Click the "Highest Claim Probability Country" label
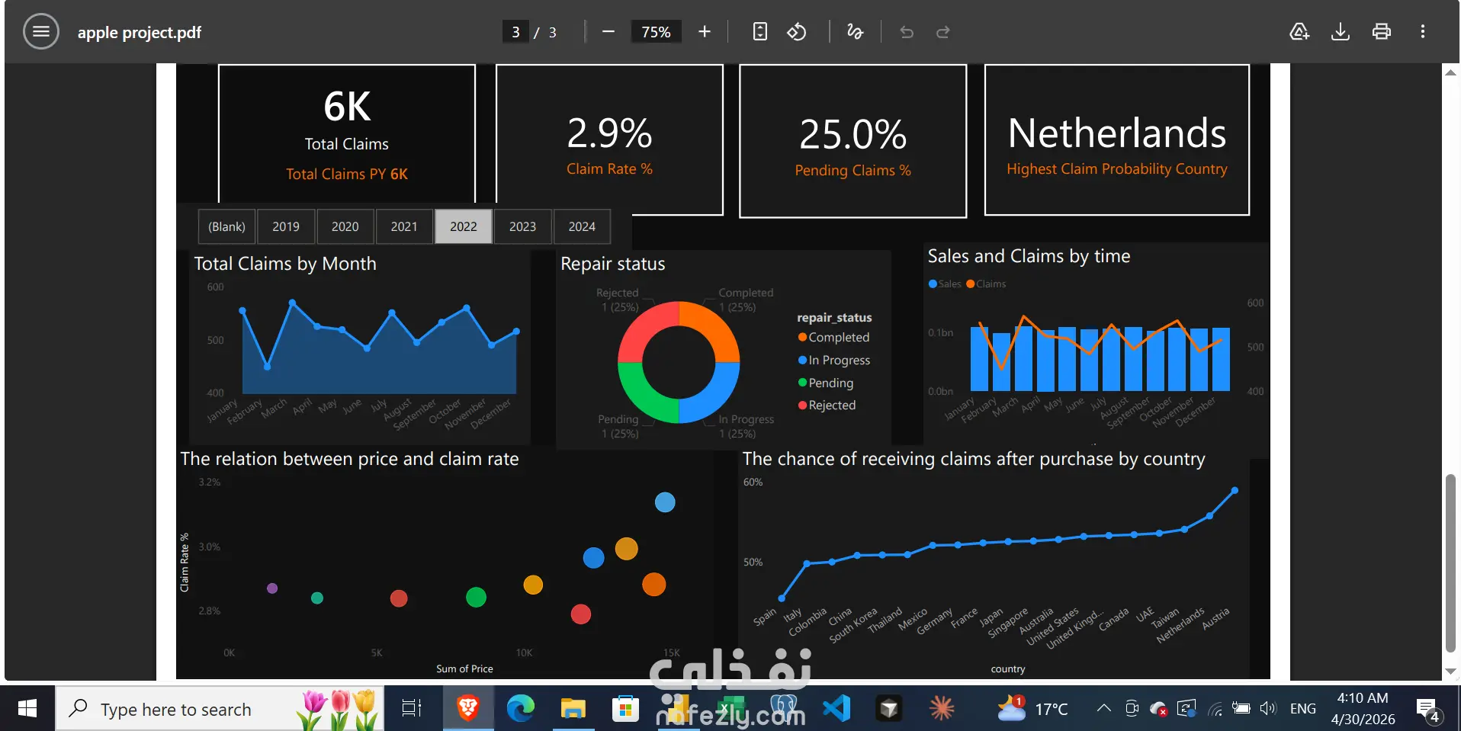The height and width of the screenshot is (731, 1461). pyautogui.click(x=1117, y=169)
